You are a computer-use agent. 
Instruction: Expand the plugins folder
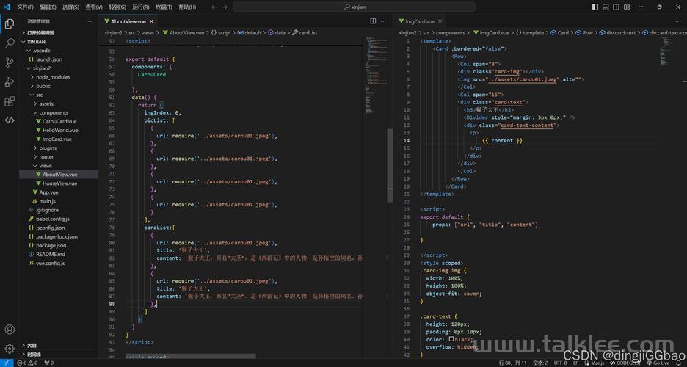(x=58, y=148)
